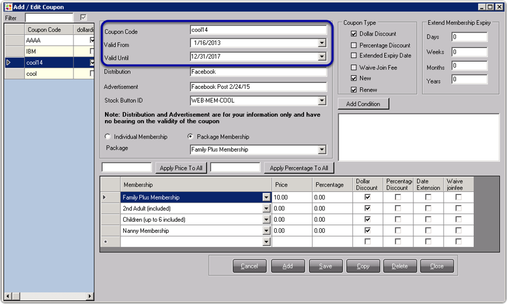Click the coupon list horizontal scrollbar right arrow
Image resolution: width=507 pixels, height=304 pixels.
click(91, 295)
